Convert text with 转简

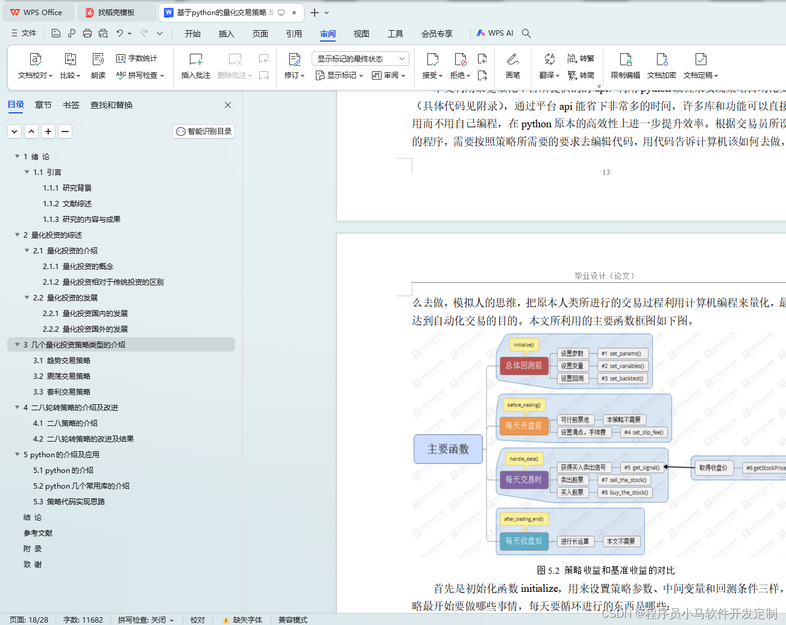click(x=581, y=75)
